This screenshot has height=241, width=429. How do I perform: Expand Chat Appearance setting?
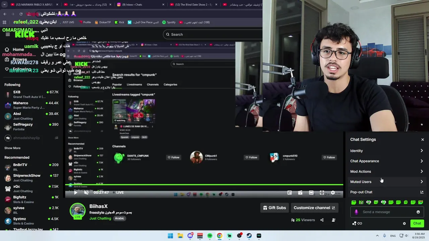[387, 161]
